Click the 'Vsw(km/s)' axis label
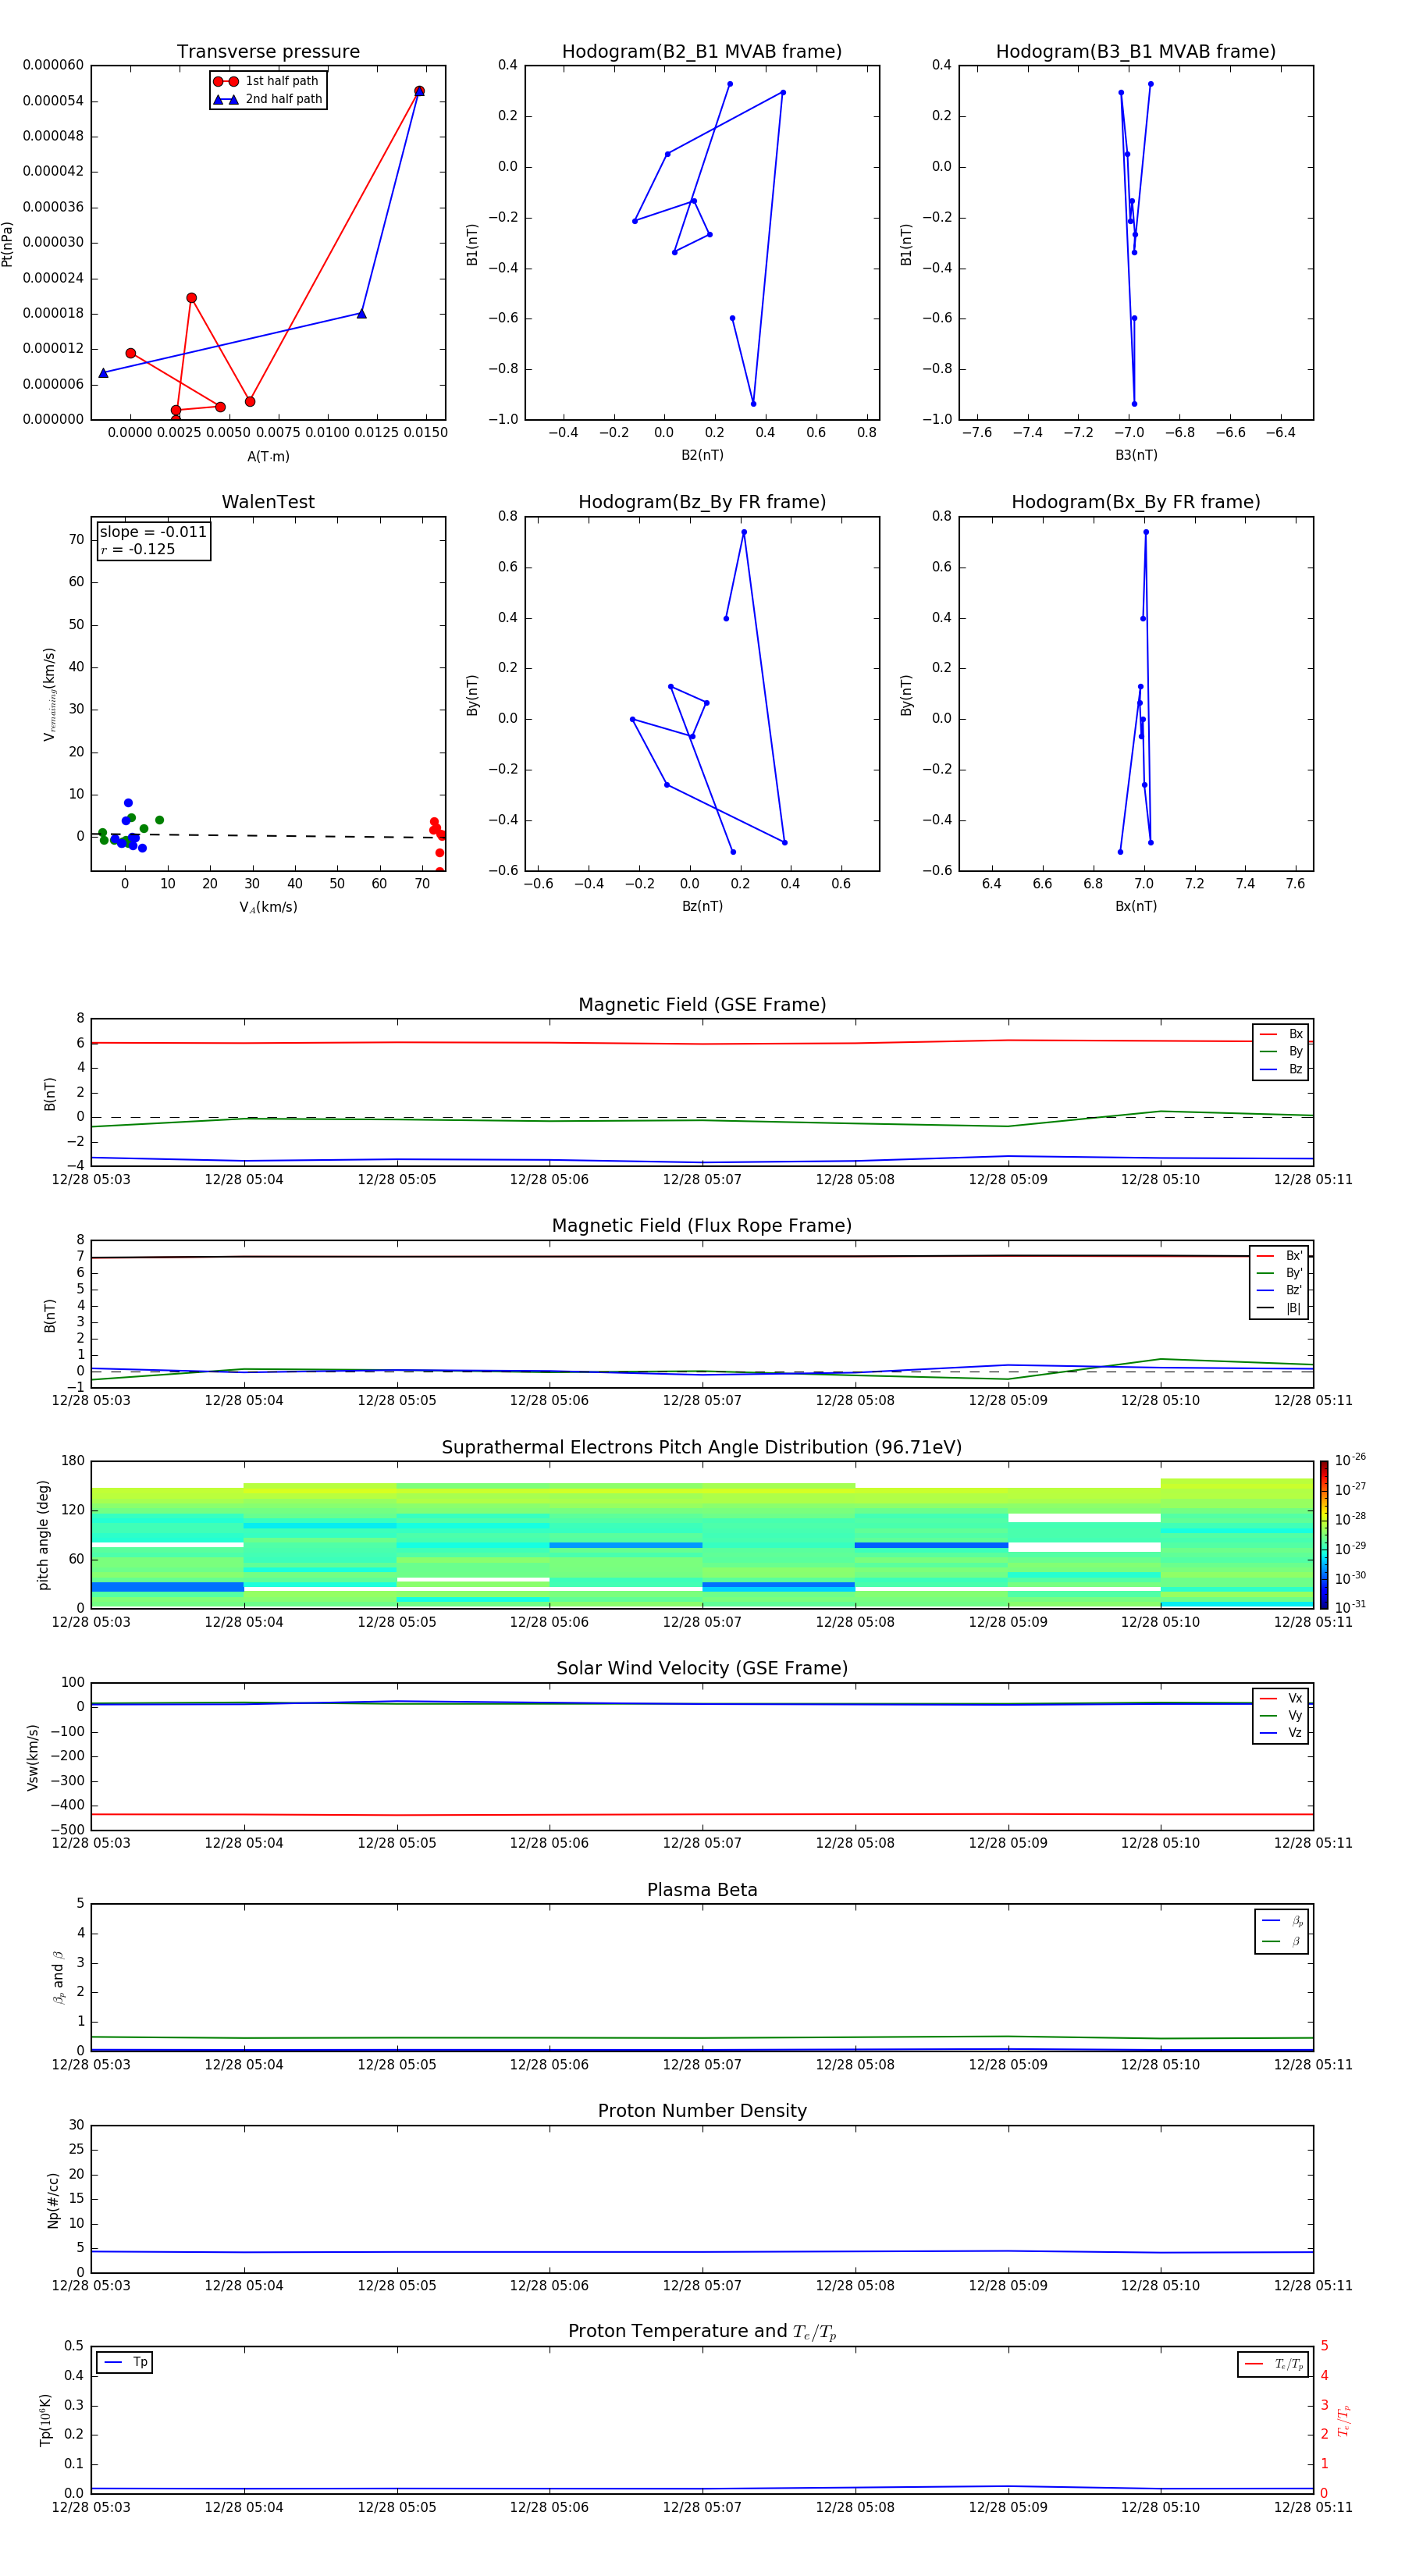 click(x=33, y=1757)
